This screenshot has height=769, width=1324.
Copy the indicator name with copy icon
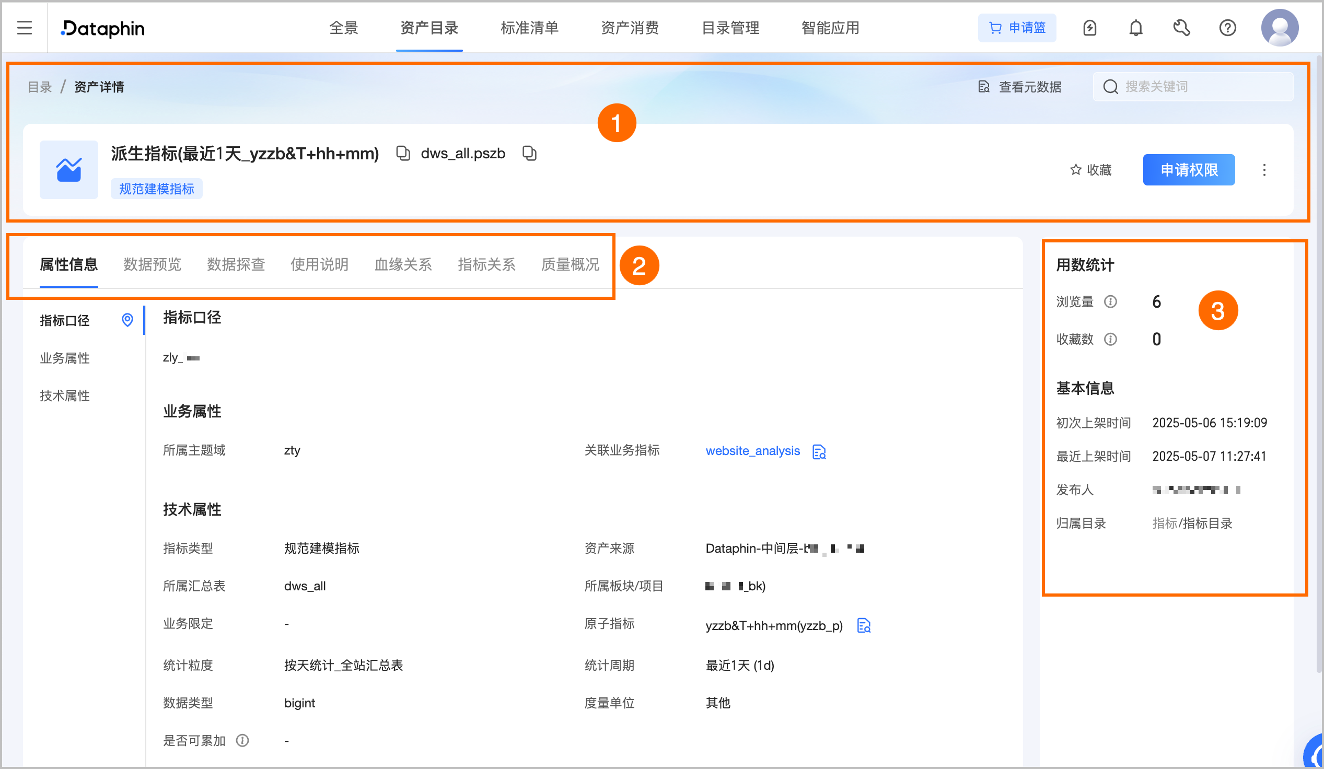(403, 154)
